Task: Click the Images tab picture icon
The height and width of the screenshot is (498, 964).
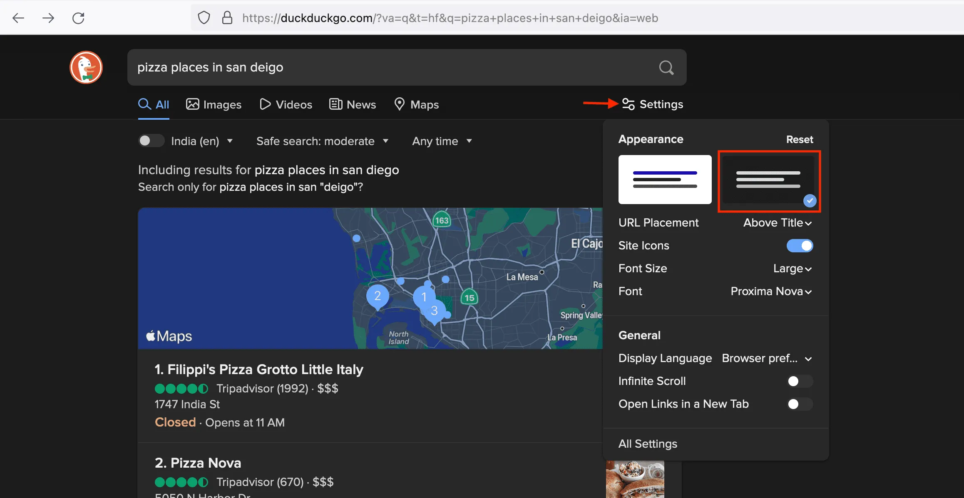Action: click(x=192, y=104)
